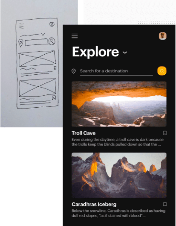
Task: Click the sketched dropdown chevron in the wireframe
Action: pyautogui.click(x=43, y=34)
